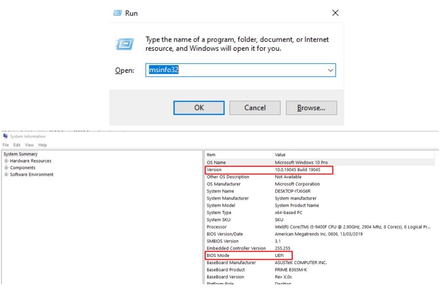440x293 pixels.
Task: Open the View menu in System Information
Action: 29,145
